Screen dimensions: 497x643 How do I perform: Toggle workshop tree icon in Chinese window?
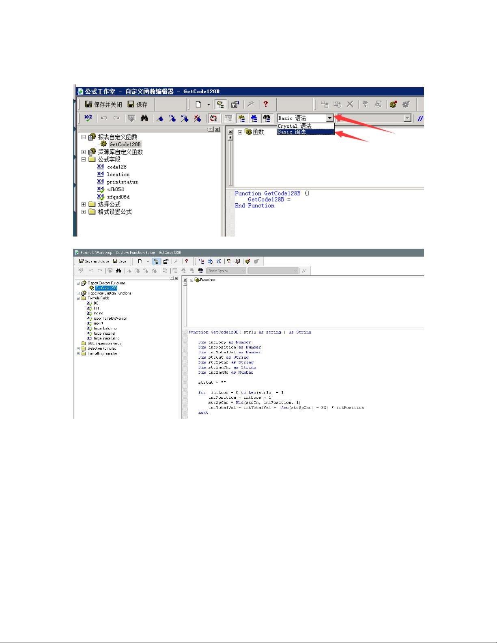click(221, 105)
